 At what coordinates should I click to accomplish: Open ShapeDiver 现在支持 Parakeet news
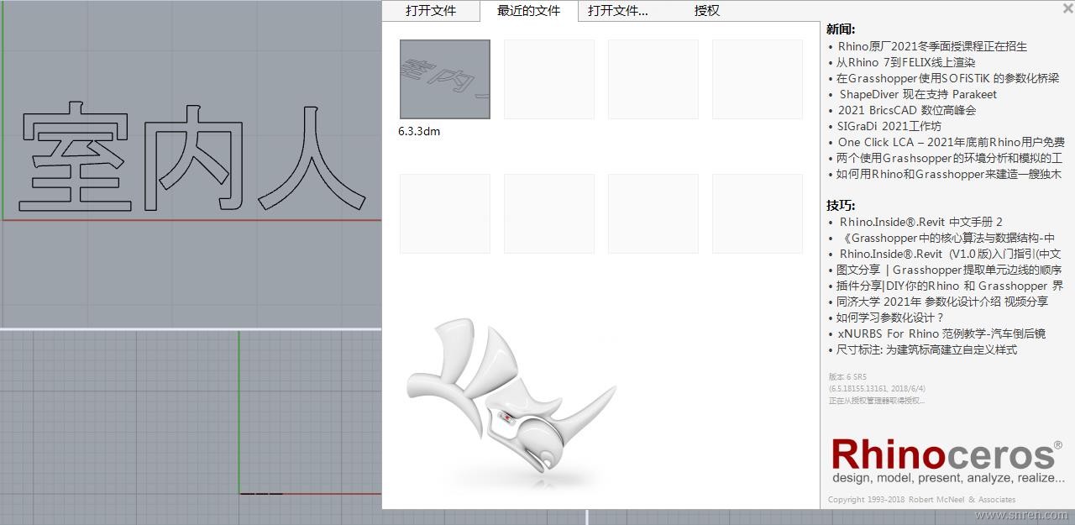click(x=918, y=94)
